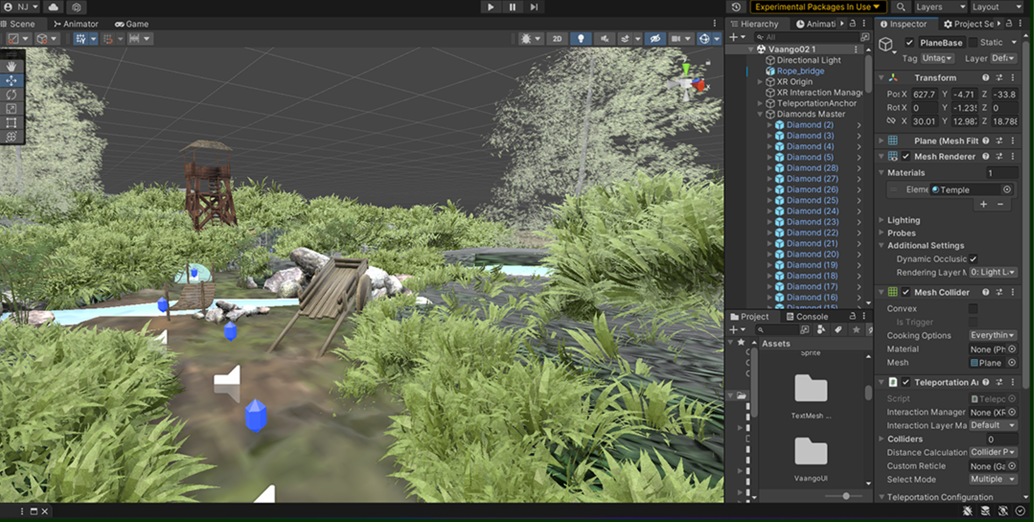Select Directional Light in Hierarchy
Viewport: 1034px width, 522px height.
click(808, 60)
